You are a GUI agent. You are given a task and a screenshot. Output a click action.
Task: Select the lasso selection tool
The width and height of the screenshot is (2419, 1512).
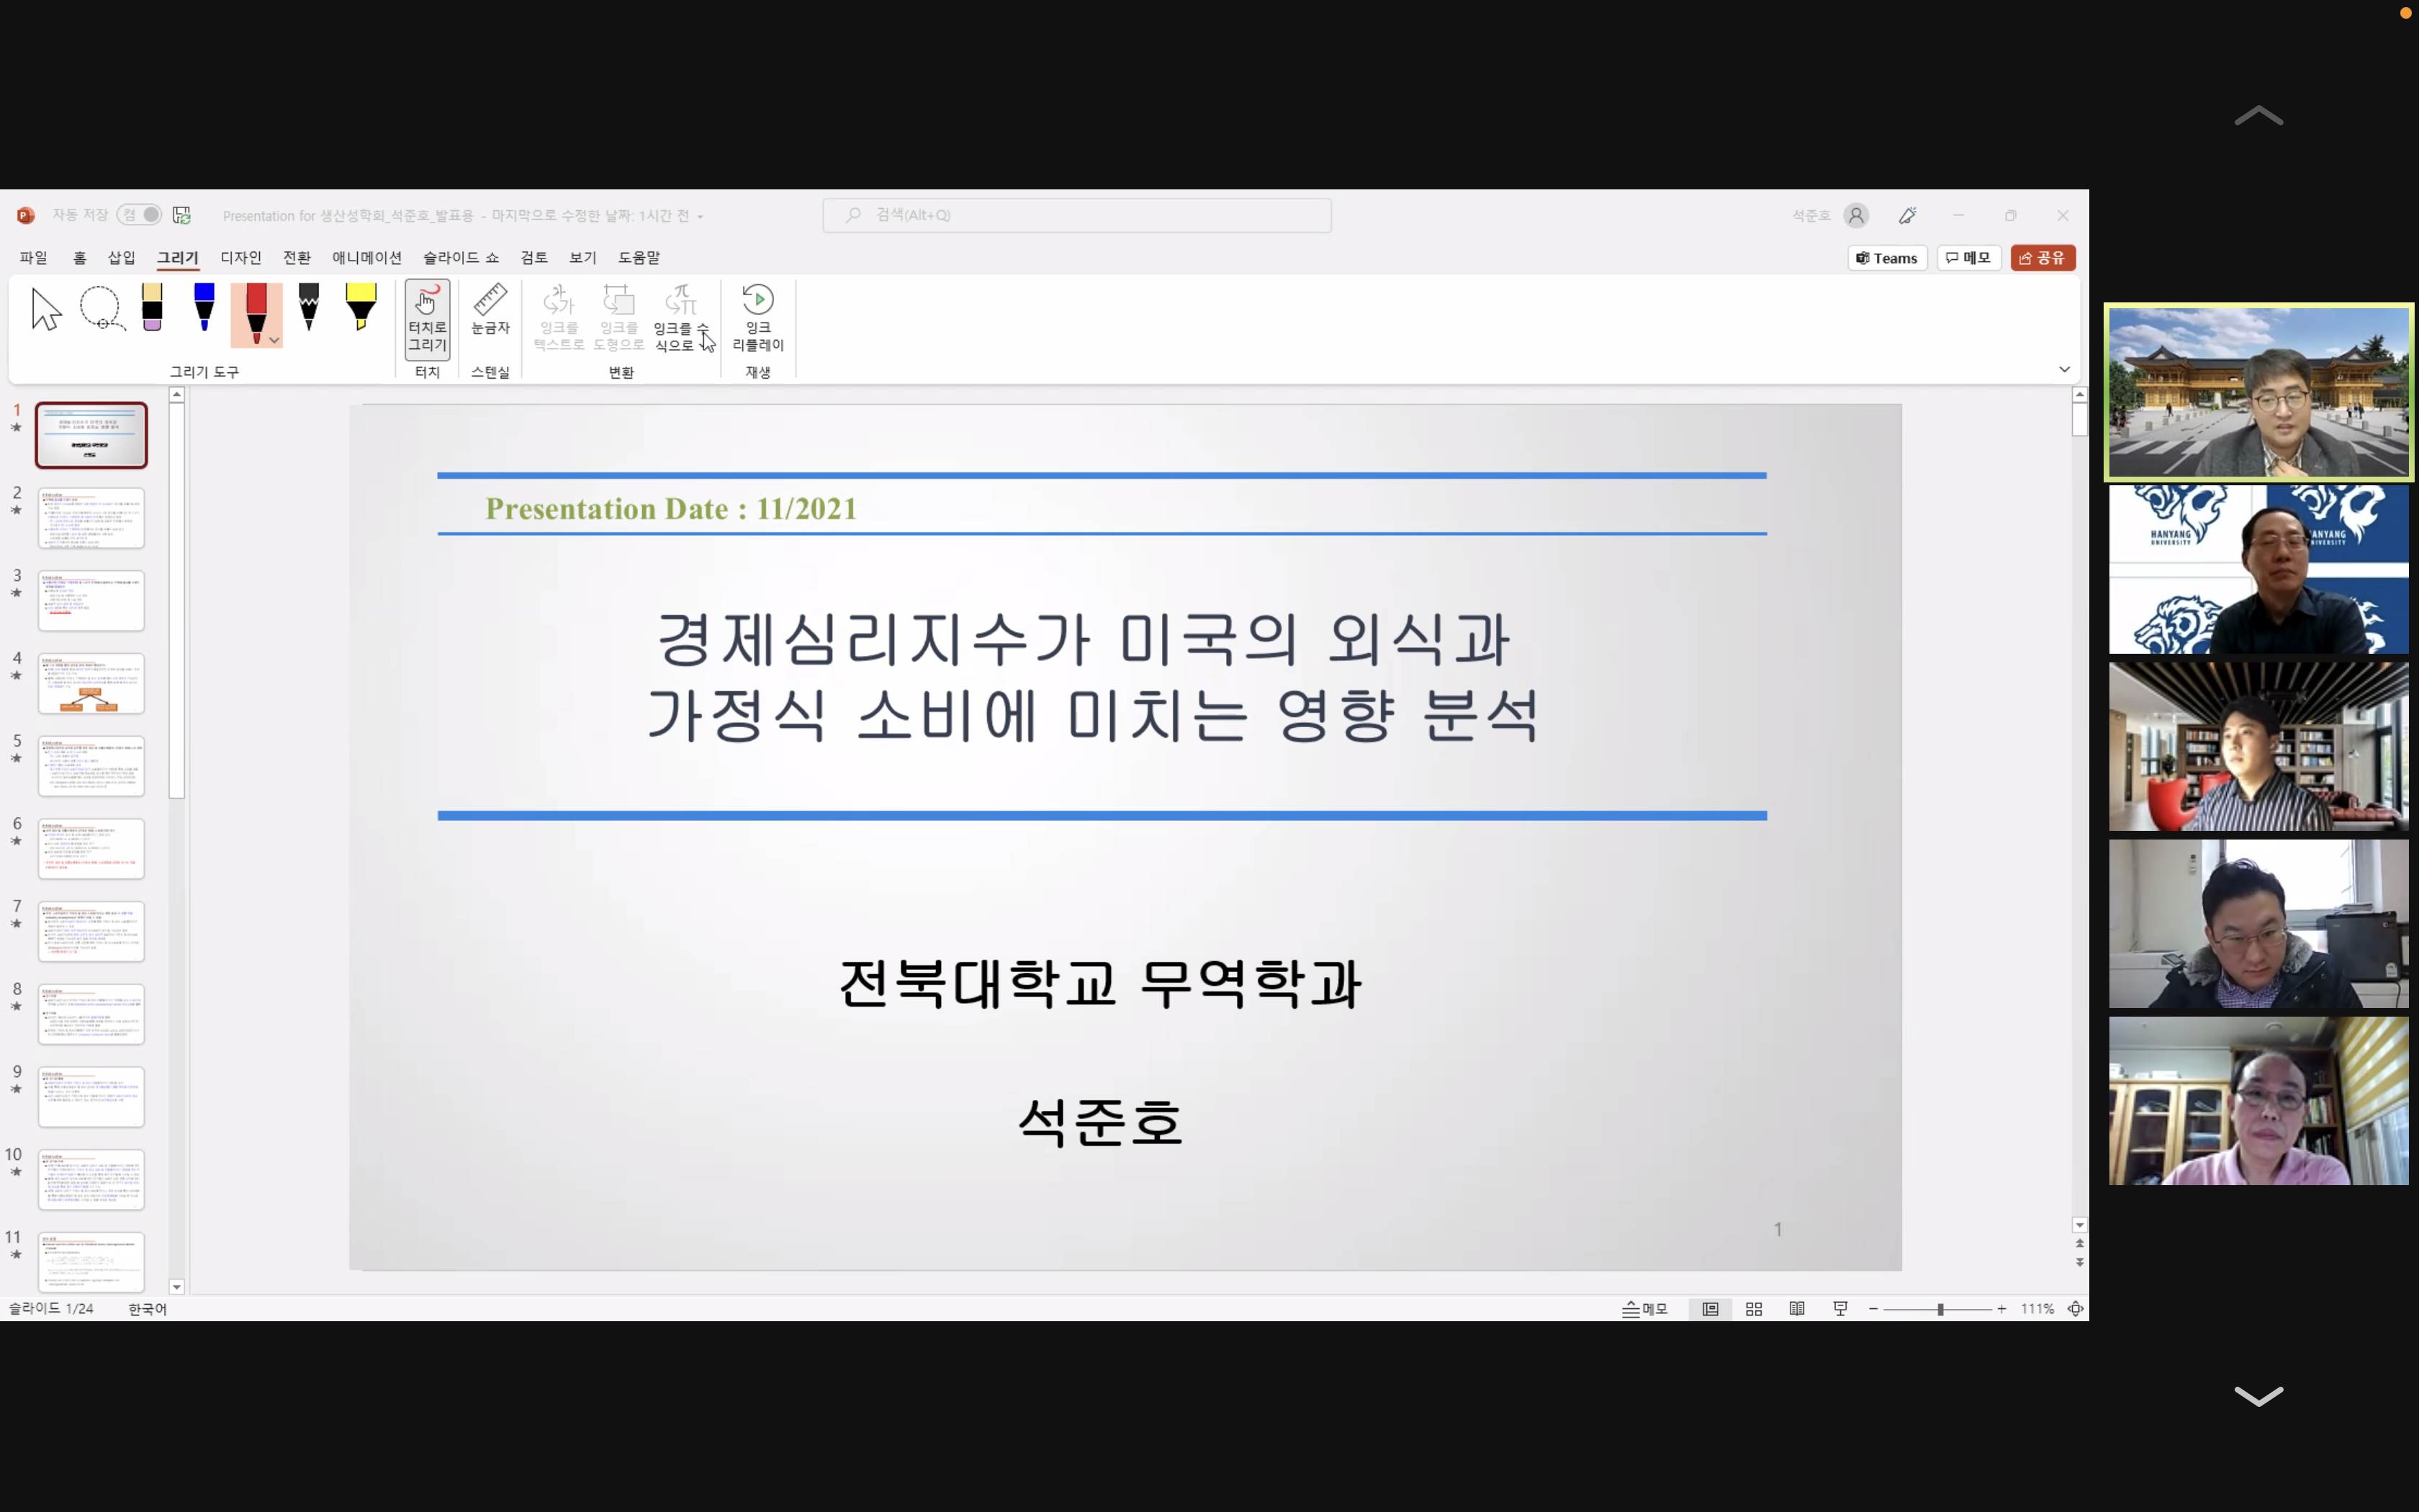pos(101,308)
